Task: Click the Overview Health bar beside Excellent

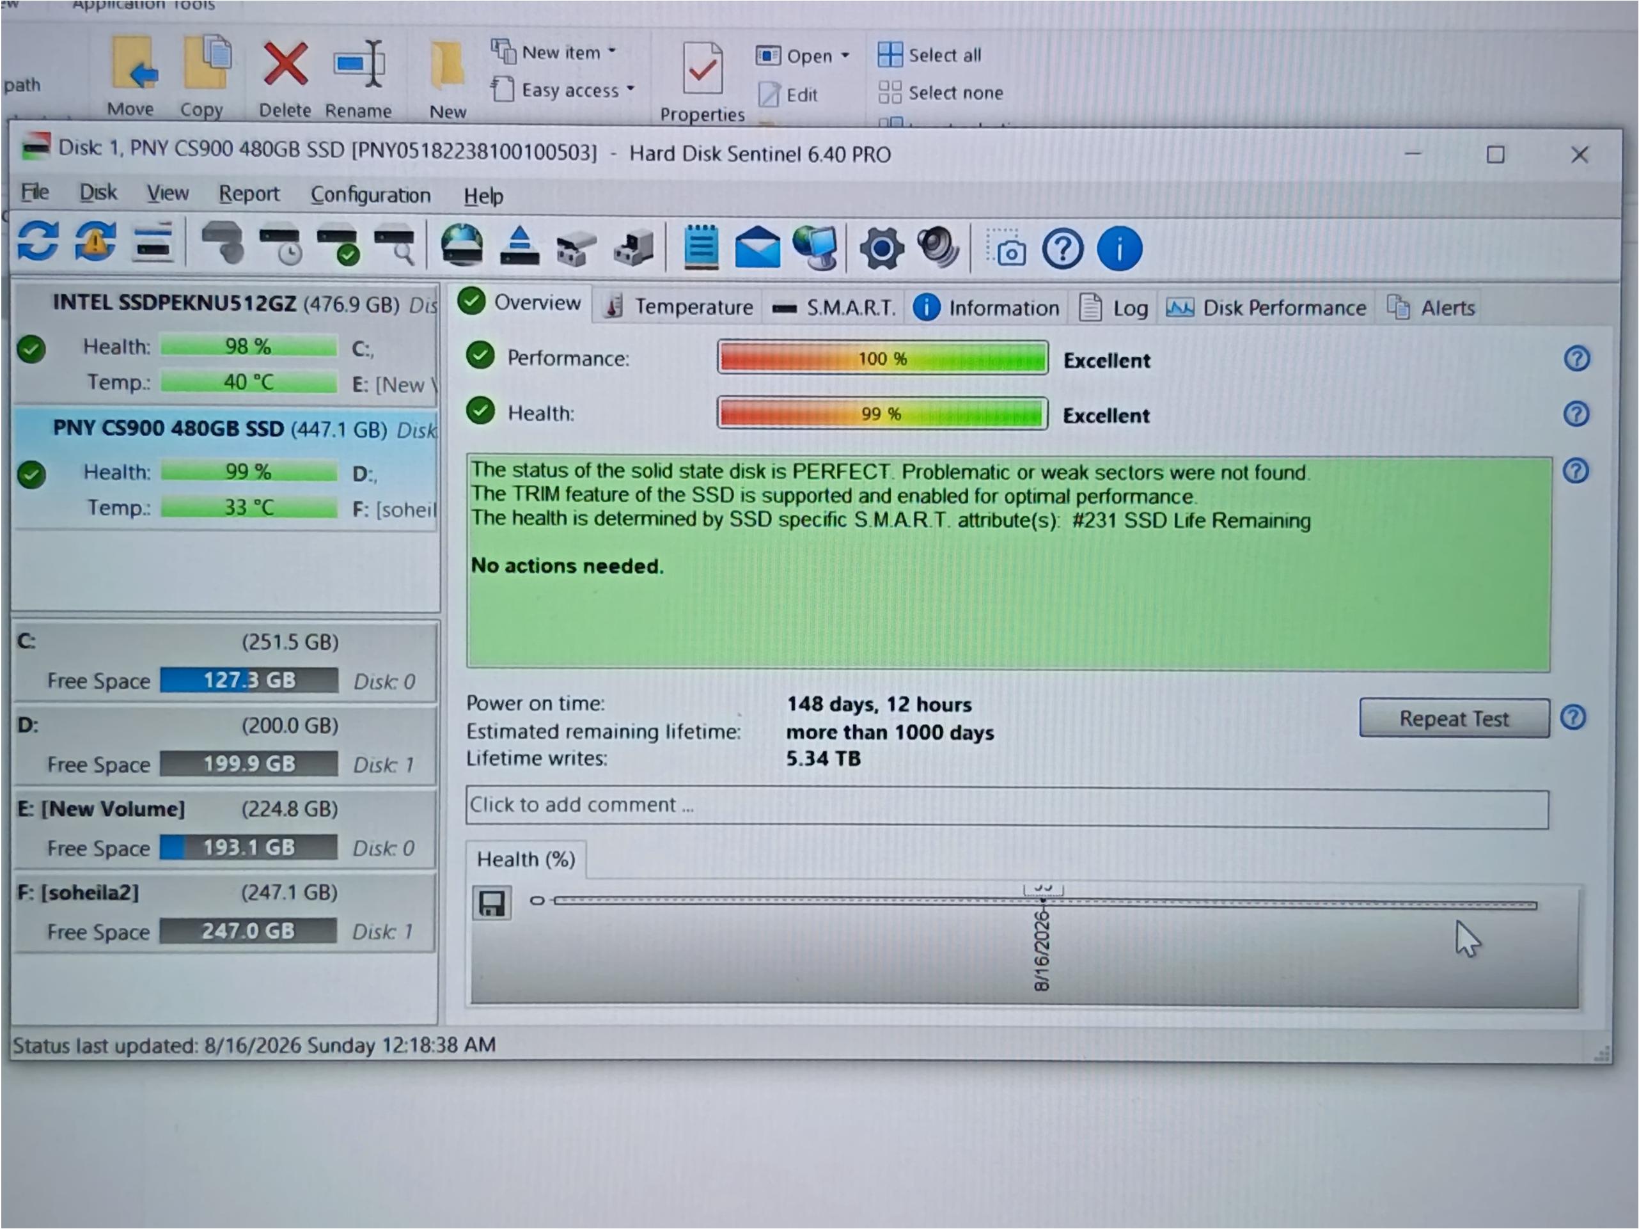Action: 882,413
